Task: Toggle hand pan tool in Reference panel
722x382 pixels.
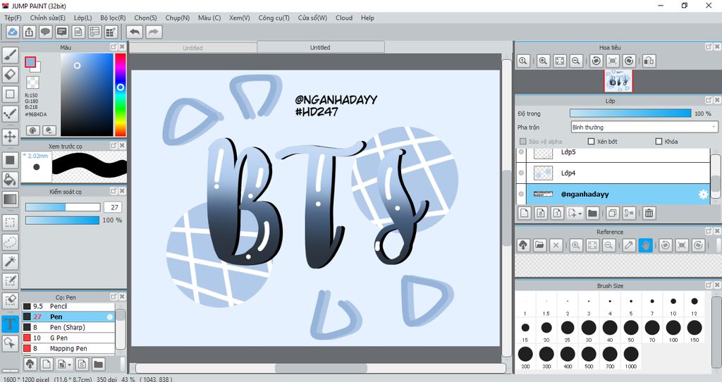Action: [646, 245]
